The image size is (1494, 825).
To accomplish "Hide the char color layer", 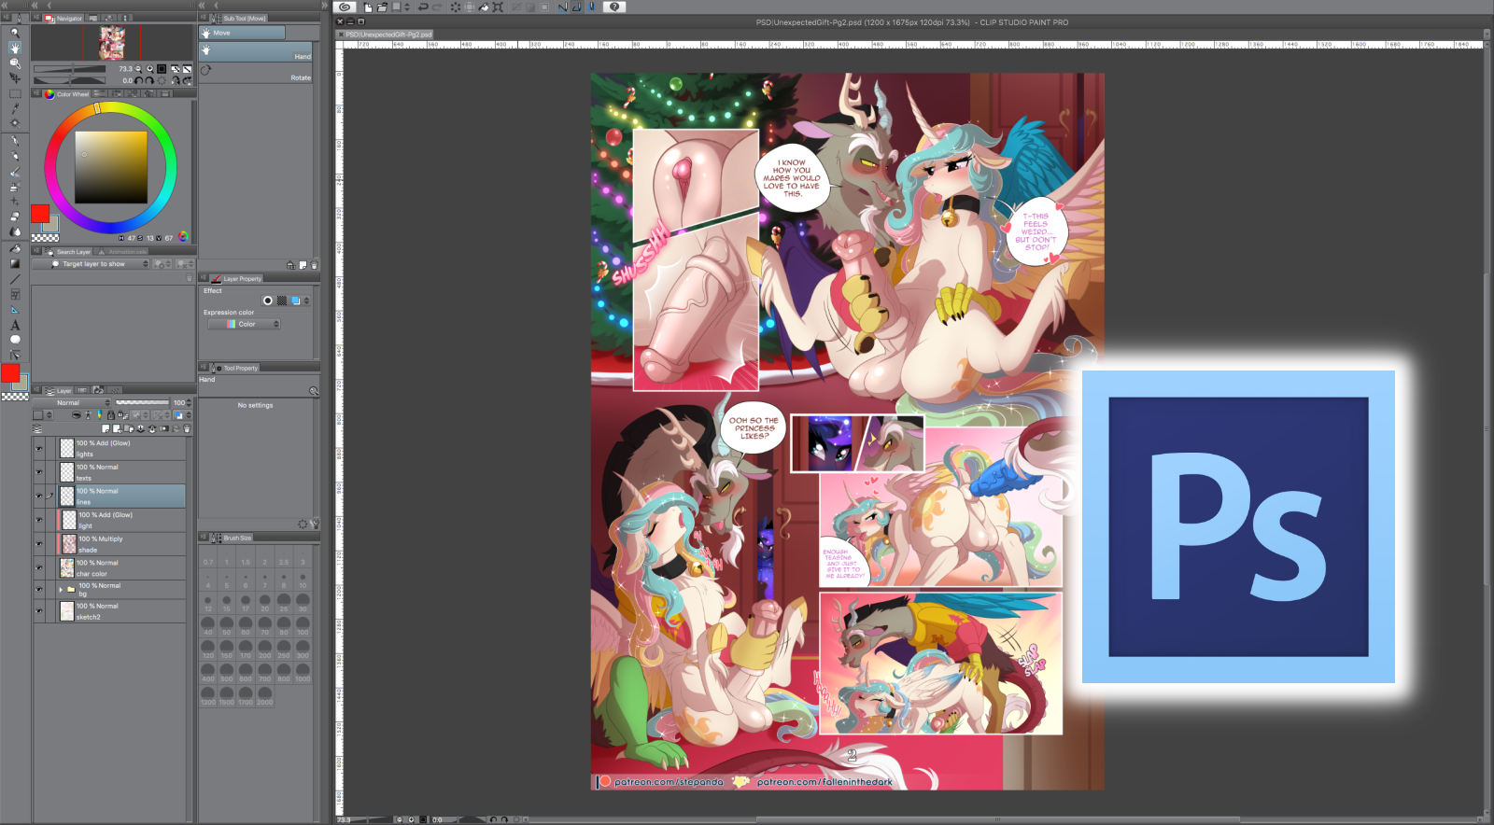I will [x=39, y=567].
